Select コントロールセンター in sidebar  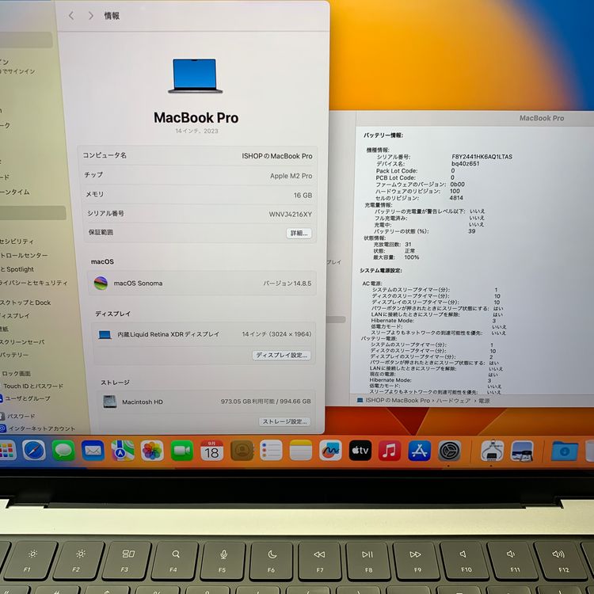[x=24, y=255]
